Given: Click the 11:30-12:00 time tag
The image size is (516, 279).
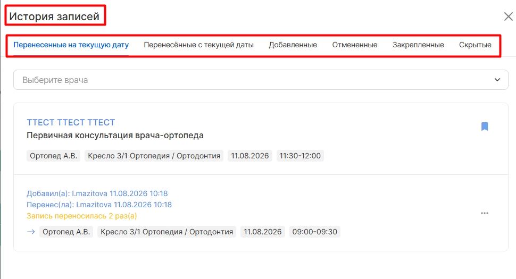Looking at the screenshot, I should coord(300,156).
